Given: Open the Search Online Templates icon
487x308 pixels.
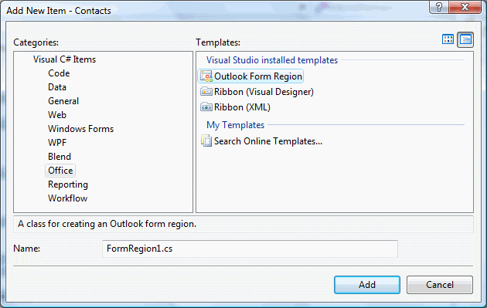Looking at the screenshot, I should [206, 141].
